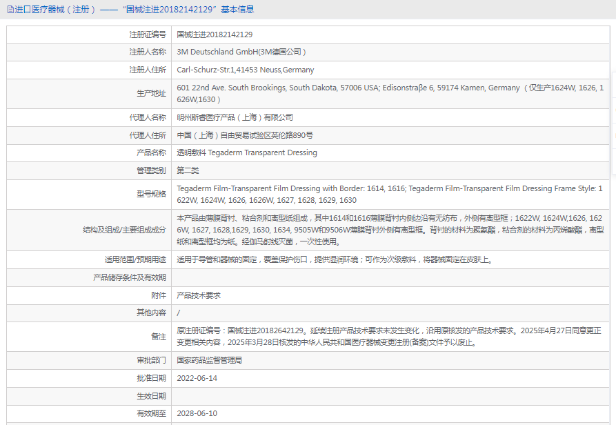This screenshot has width=616, height=425.
Task: Select the 生产地址 label
Action: (151, 93)
